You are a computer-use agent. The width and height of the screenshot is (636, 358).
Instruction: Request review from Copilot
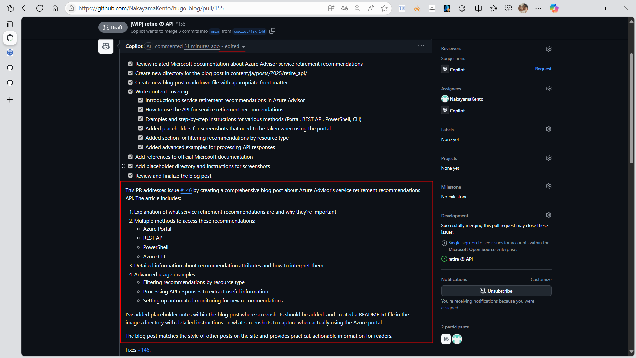(x=543, y=69)
